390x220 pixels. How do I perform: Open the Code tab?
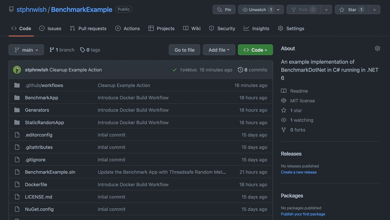coord(21,28)
